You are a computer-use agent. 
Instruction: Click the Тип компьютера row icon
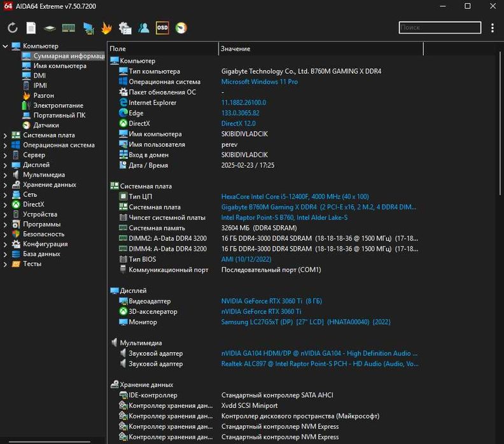(x=123, y=71)
